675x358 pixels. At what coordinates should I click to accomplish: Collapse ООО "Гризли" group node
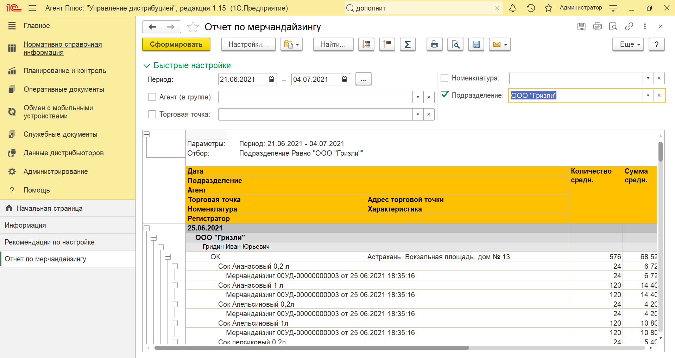tap(154, 238)
